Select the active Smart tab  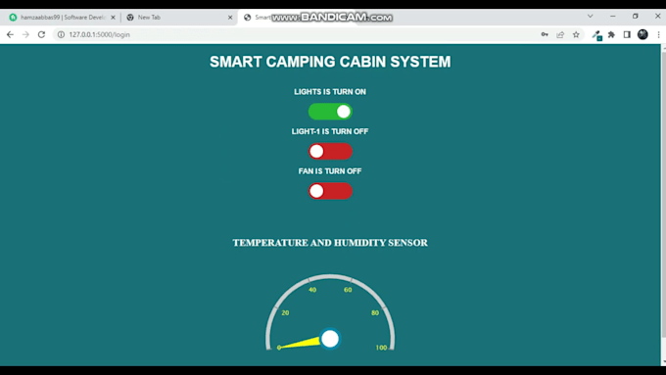[x=298, y=18]
